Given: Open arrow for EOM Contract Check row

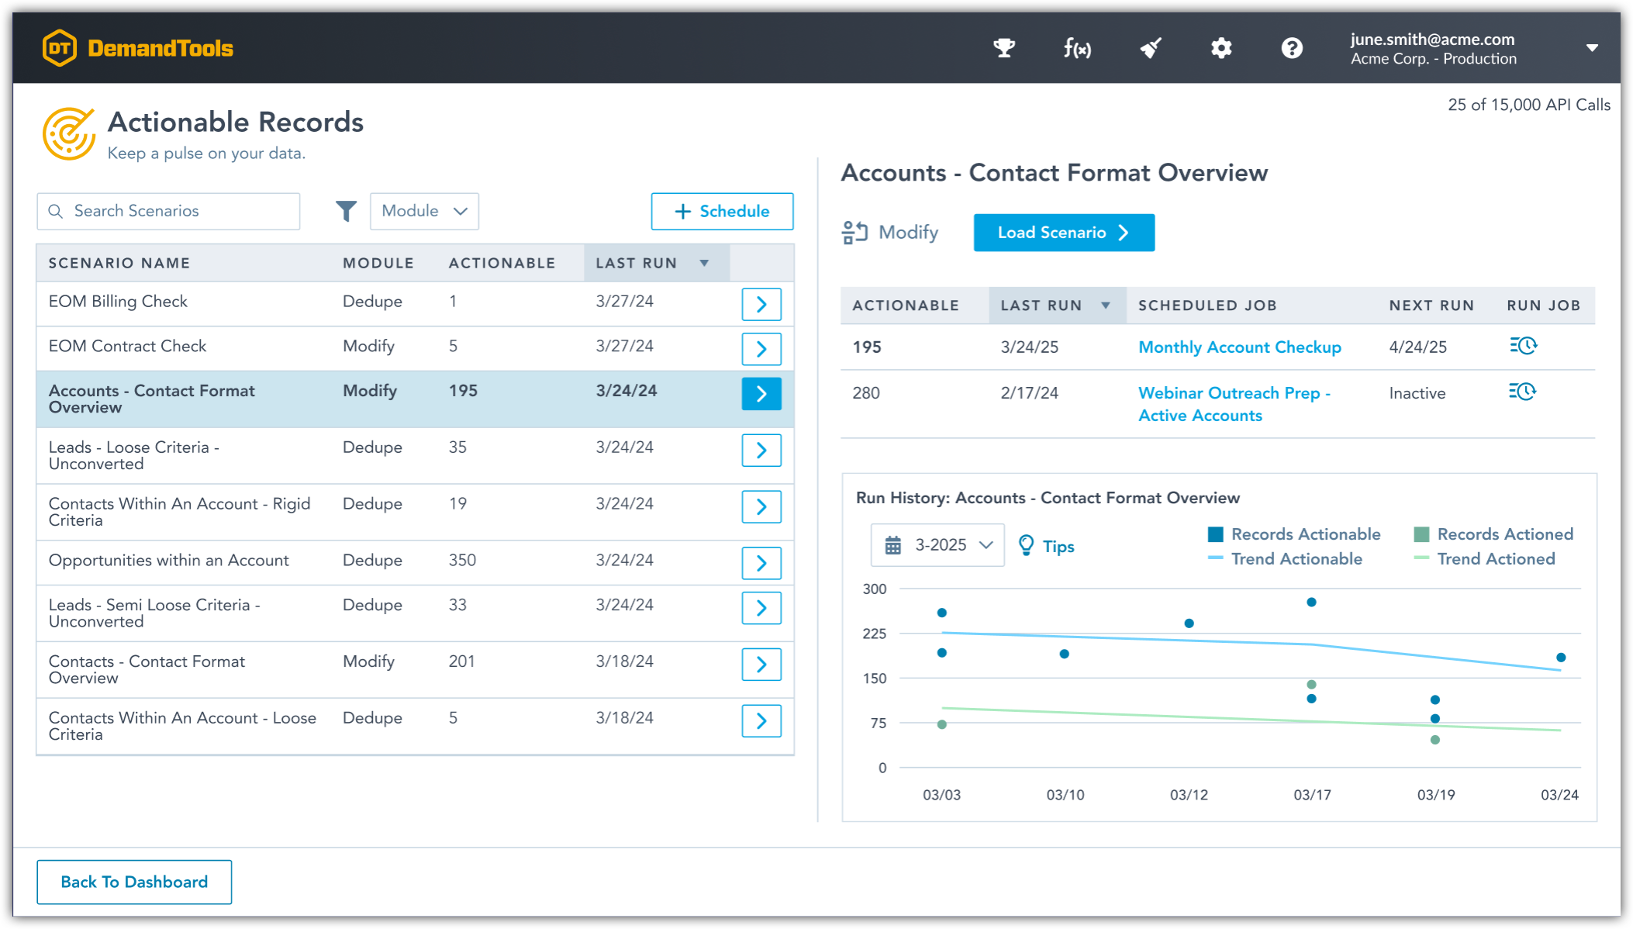Looking at the screenshot, I should coord(761,349).
